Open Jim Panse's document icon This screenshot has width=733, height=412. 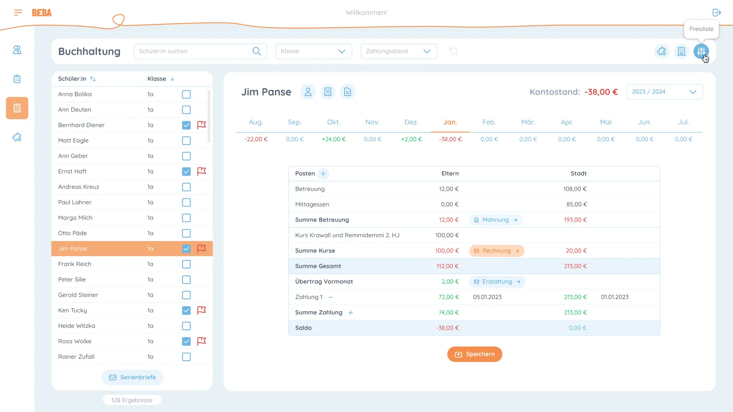347,92
